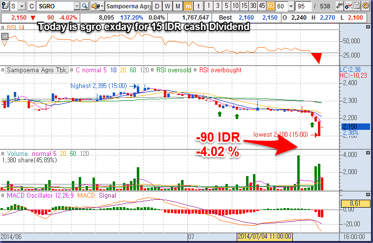Click the MACD value tag 8,61
The height and width of the screenshot is (243, 373).
click(x=356, y=204)
